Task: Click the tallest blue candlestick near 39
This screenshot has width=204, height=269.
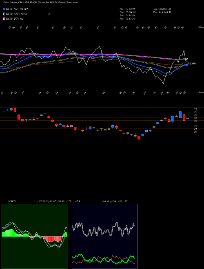Action: pos(180,115)
